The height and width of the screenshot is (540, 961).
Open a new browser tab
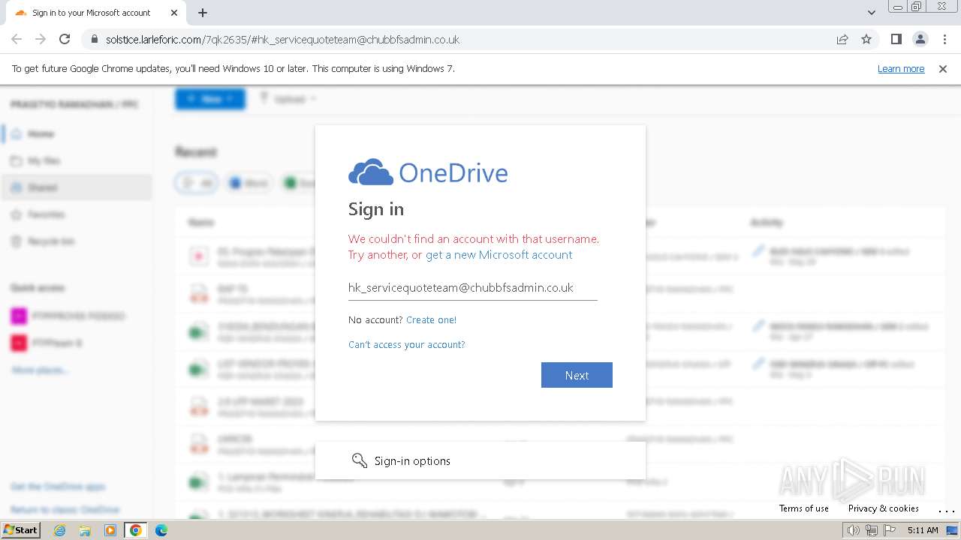(x=203, y=13)
